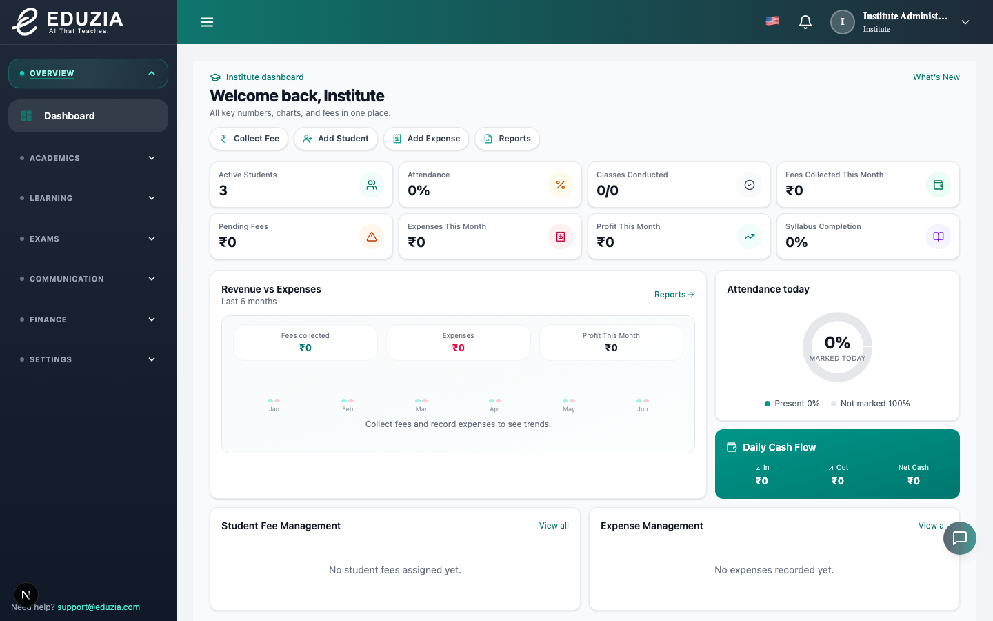Toggle the hamburger menu icon
Image resolution: width=993 pixels, height=621 pixels.
[x=207, y=22]
